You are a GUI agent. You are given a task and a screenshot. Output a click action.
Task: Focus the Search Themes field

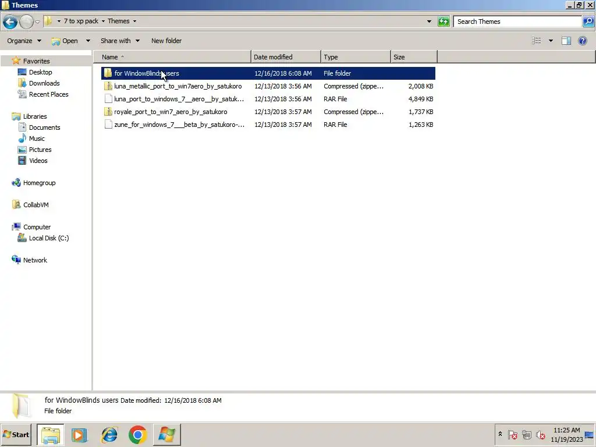pos(517,22)
